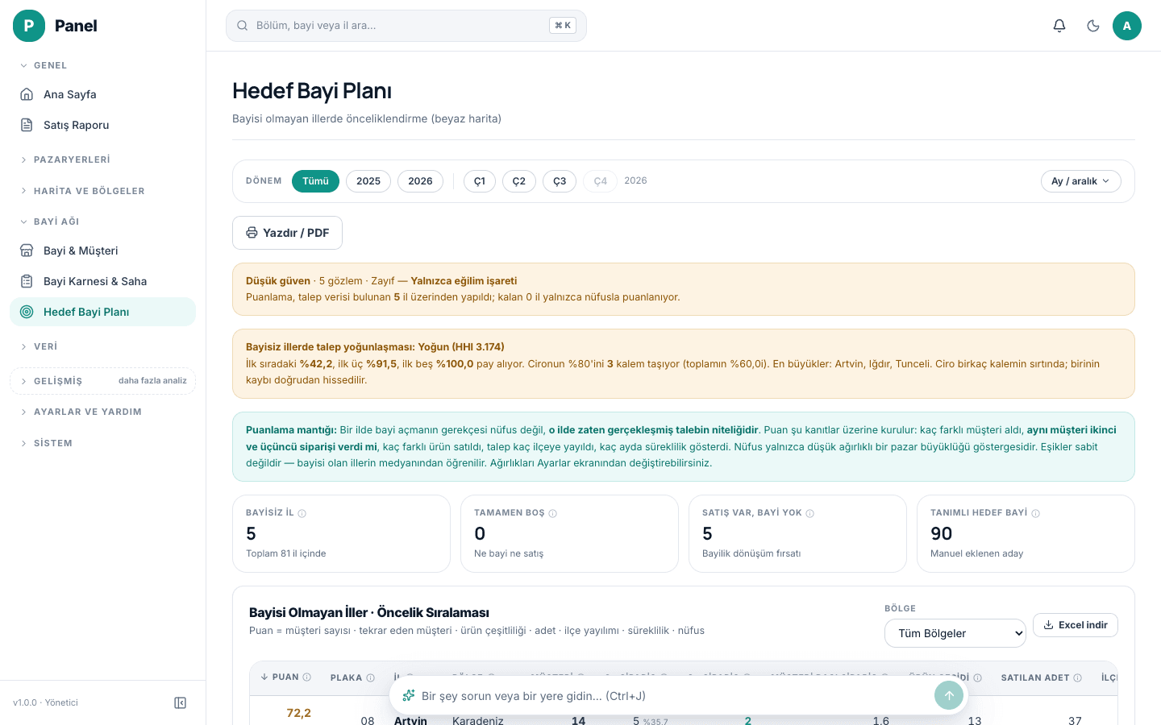Show info icon for SATILAN ADET
1161x725 pixels.
pyautogui.click(x=1078, y=678)
